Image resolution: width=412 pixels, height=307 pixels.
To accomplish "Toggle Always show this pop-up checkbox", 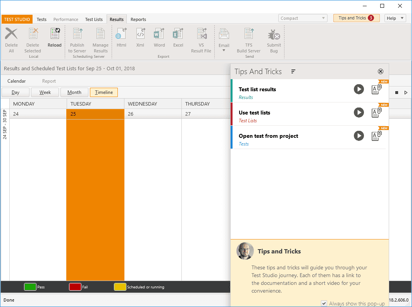I will point(324,304).
